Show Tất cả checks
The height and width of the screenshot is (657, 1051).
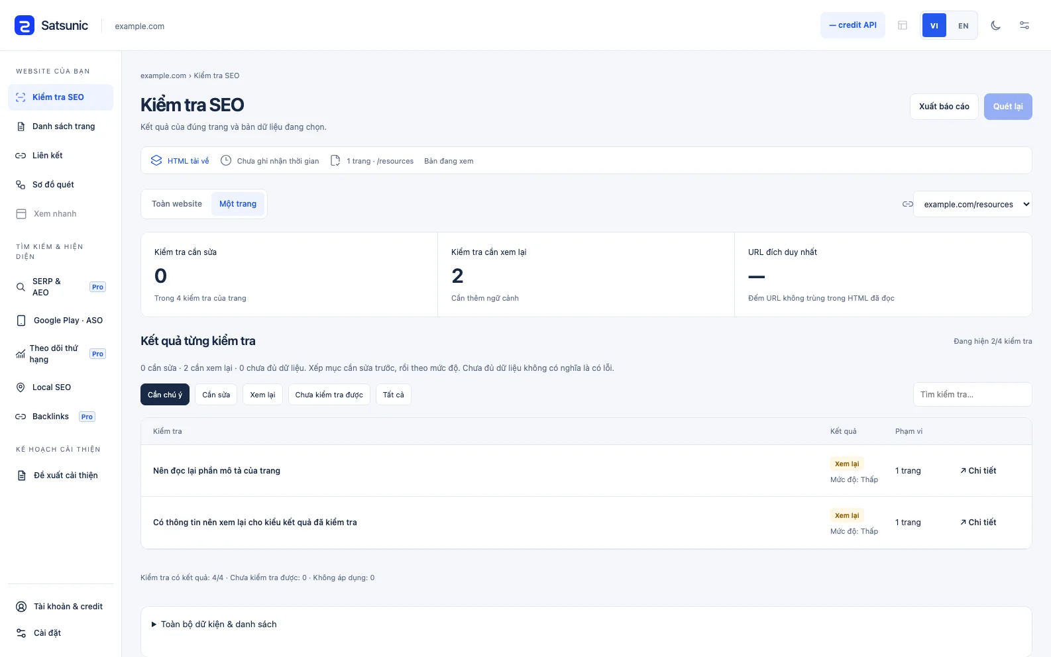click(394, 395)
